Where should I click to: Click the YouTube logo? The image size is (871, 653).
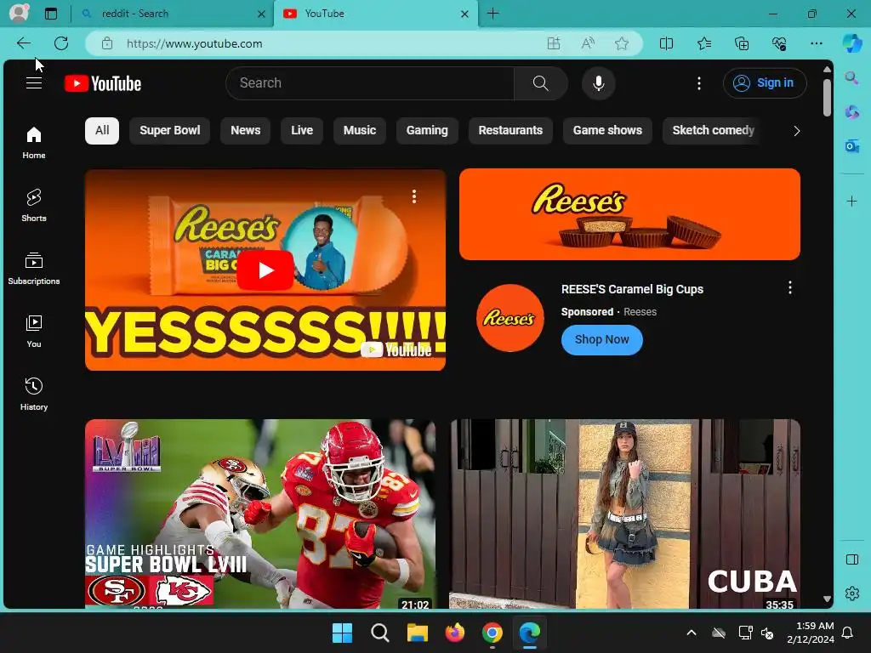103,83
